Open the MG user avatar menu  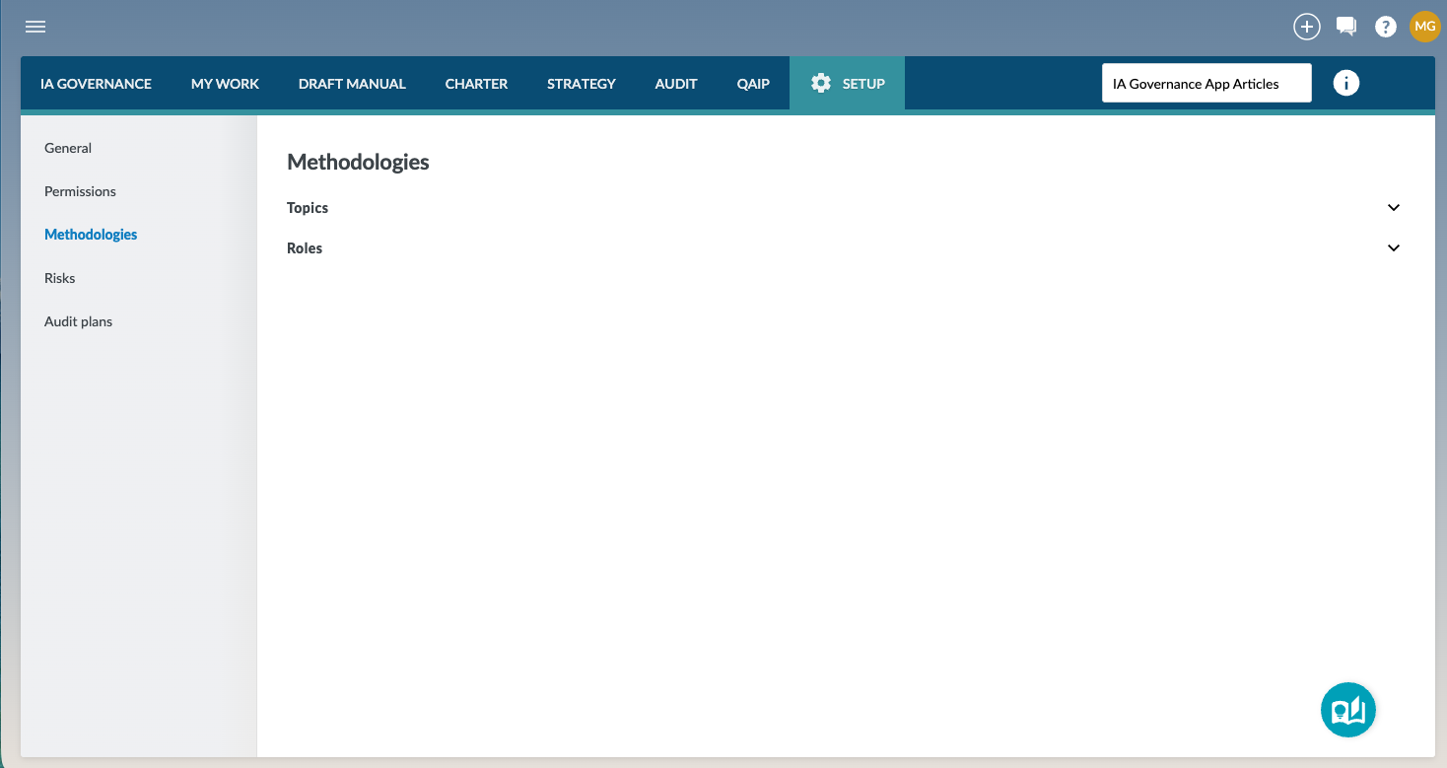tap(1424, 27)
